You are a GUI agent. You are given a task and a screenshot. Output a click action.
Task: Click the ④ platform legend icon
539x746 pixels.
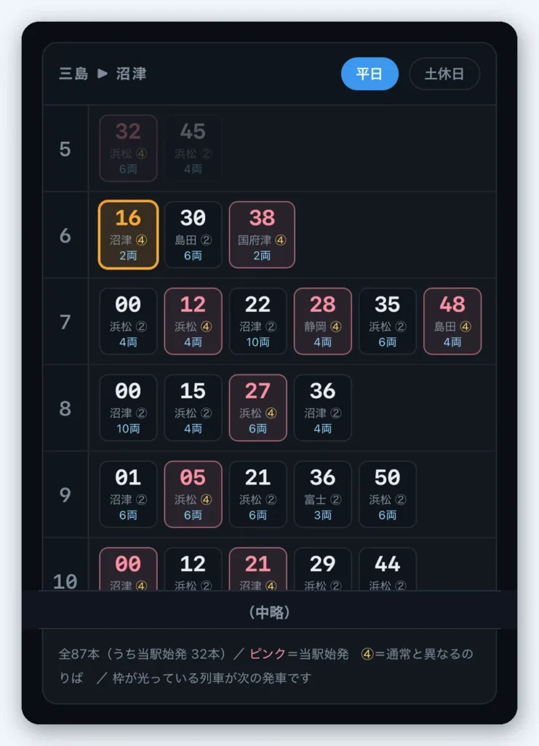[367, 654]
